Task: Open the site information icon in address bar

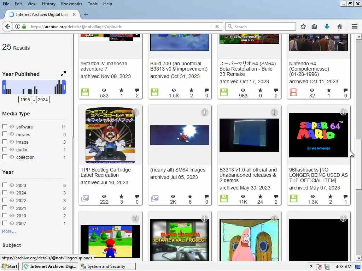Action: (x=18, y=26)
